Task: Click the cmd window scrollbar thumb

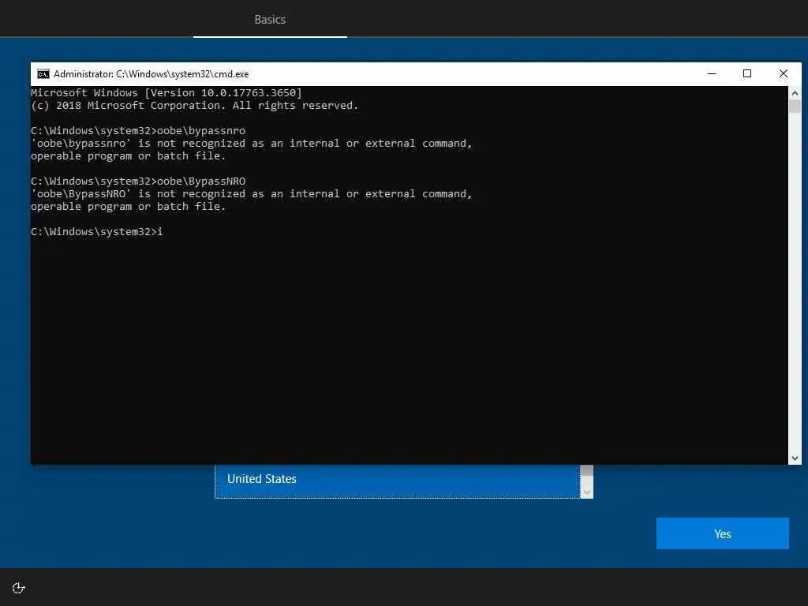Action: [795, 107]
